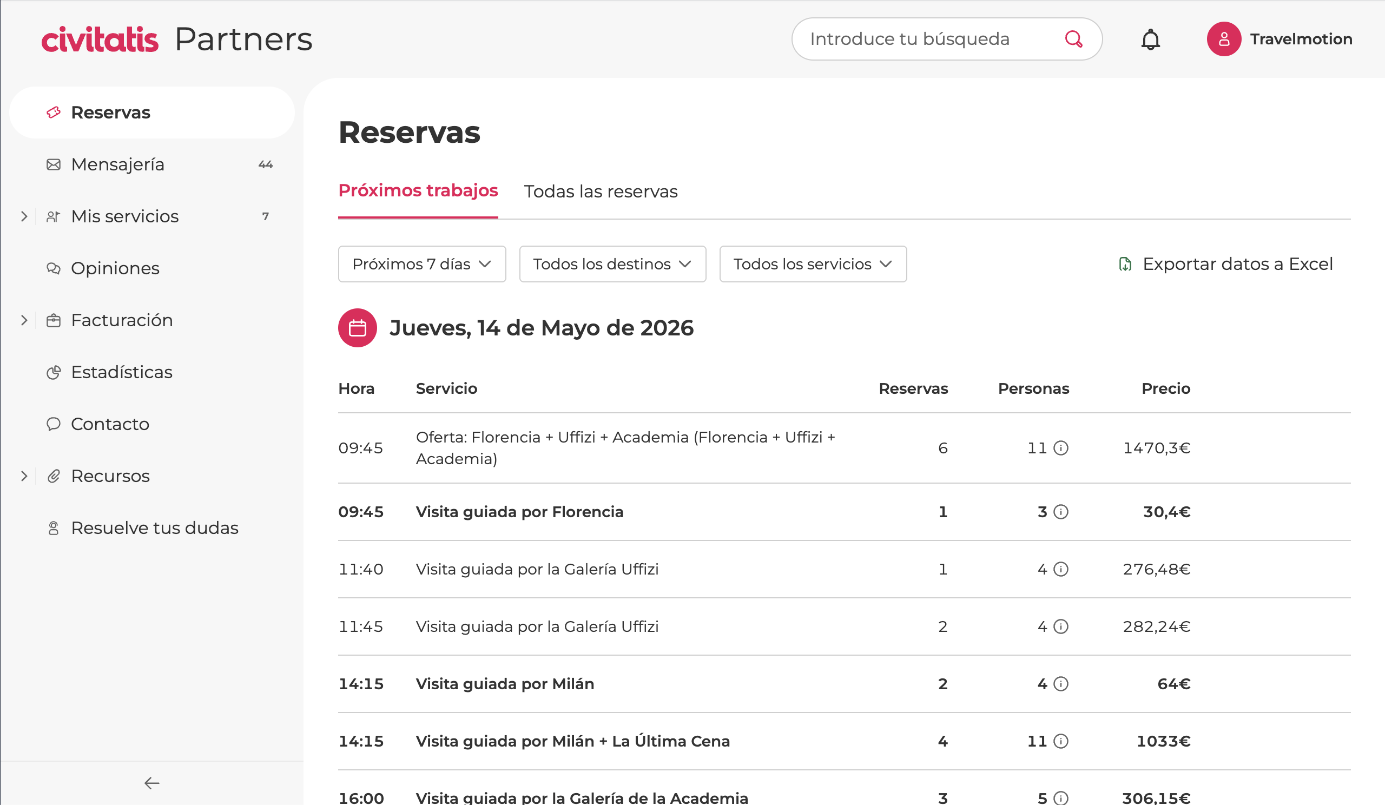Click the Estadísticas pie chart icon
Image resolution: width=1385 pixels, height=805 pixels.
(54, 372)
